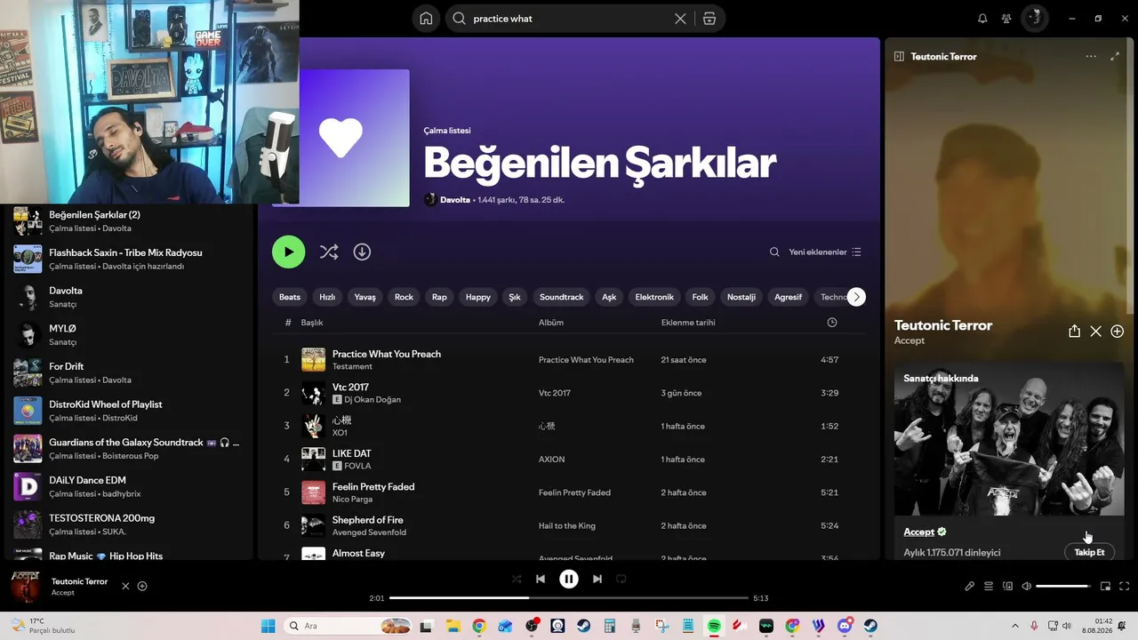Image resolution: width=1138 pixels, height=640 pixels.
Task: Select the Nostalji filter chip
Action: click(x=741, y=297)
